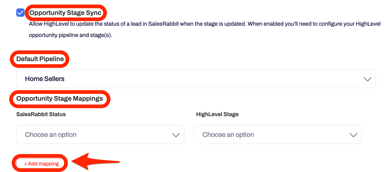Click the Opportunity Stage Sync label text

tap(65, 12)
